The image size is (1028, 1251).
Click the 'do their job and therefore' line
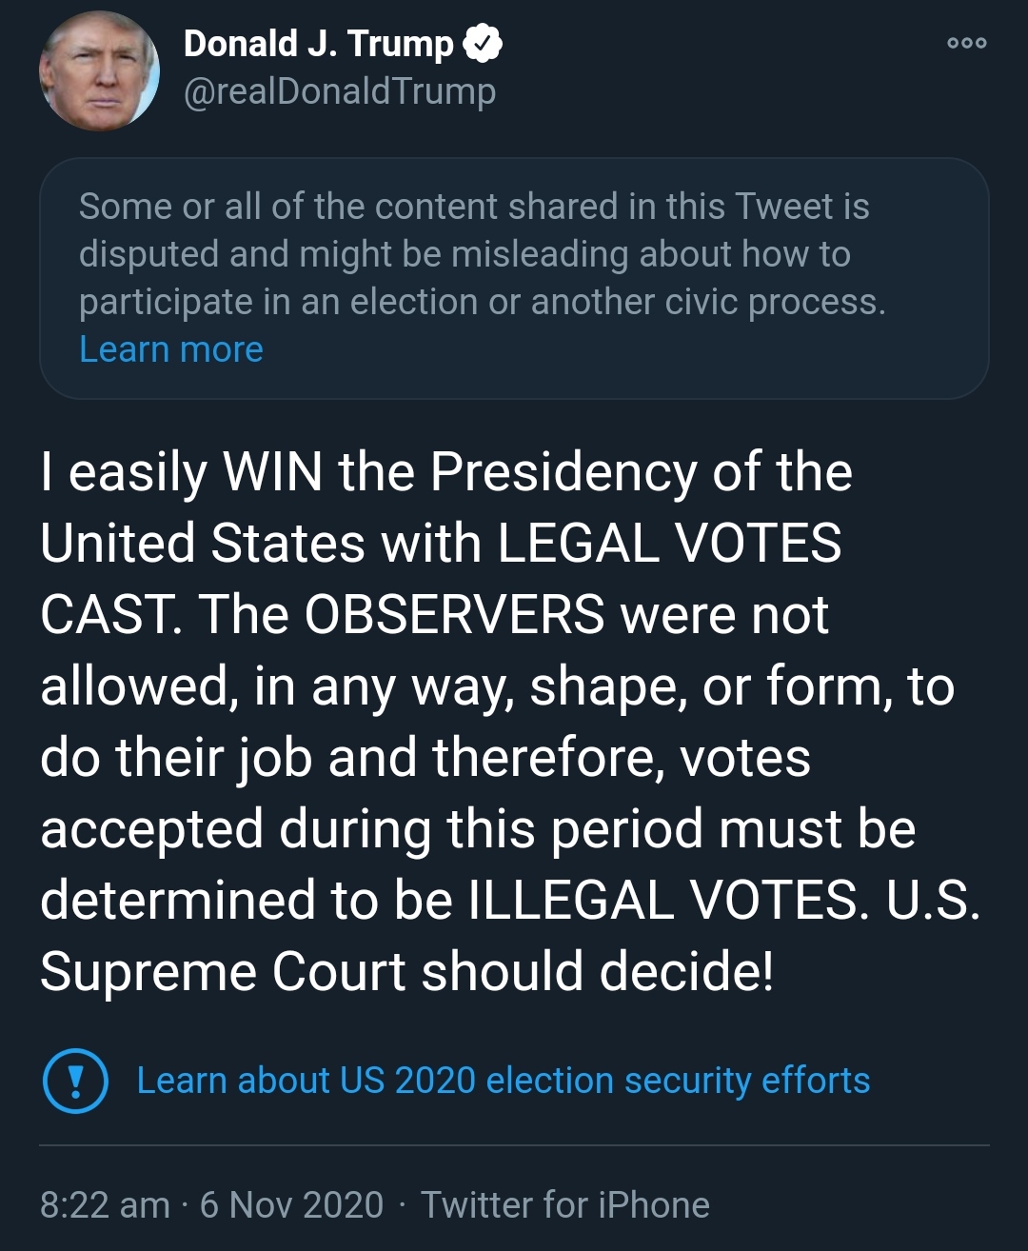coord(425,758)
